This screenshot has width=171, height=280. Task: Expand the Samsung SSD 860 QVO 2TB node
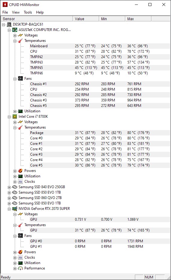coord(9,198)
